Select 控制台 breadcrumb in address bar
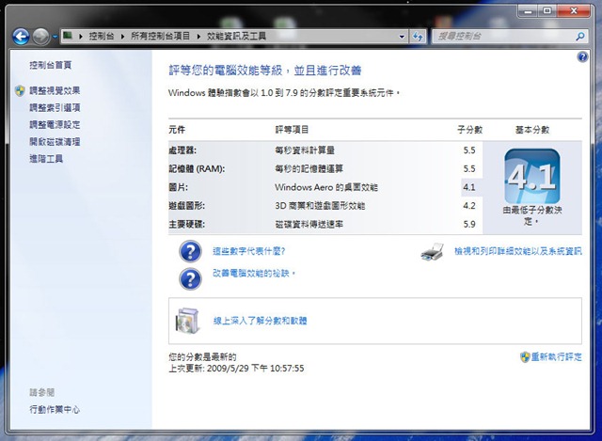Screen dimensions: 602x441 coord(101,36)
